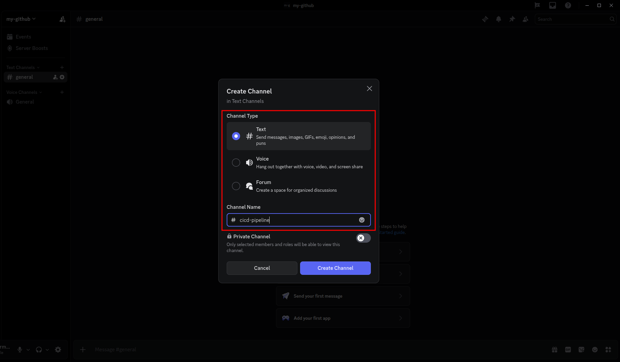Mute microphone in user panel
The width and height of the screenshot is (620, 362).
coord(20,350)
